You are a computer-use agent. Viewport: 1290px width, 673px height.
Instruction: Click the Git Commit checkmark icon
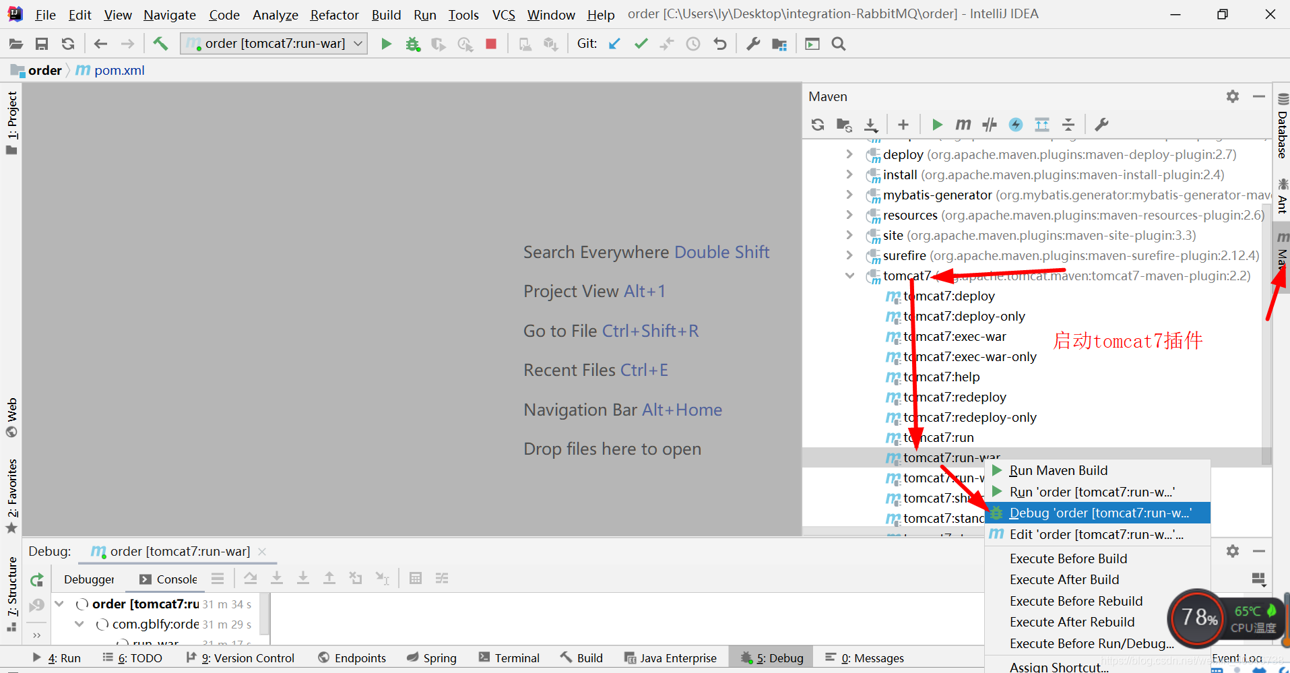tap(641, 44)
